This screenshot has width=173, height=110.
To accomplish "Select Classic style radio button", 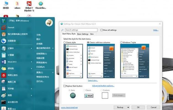I will [65, 42].
